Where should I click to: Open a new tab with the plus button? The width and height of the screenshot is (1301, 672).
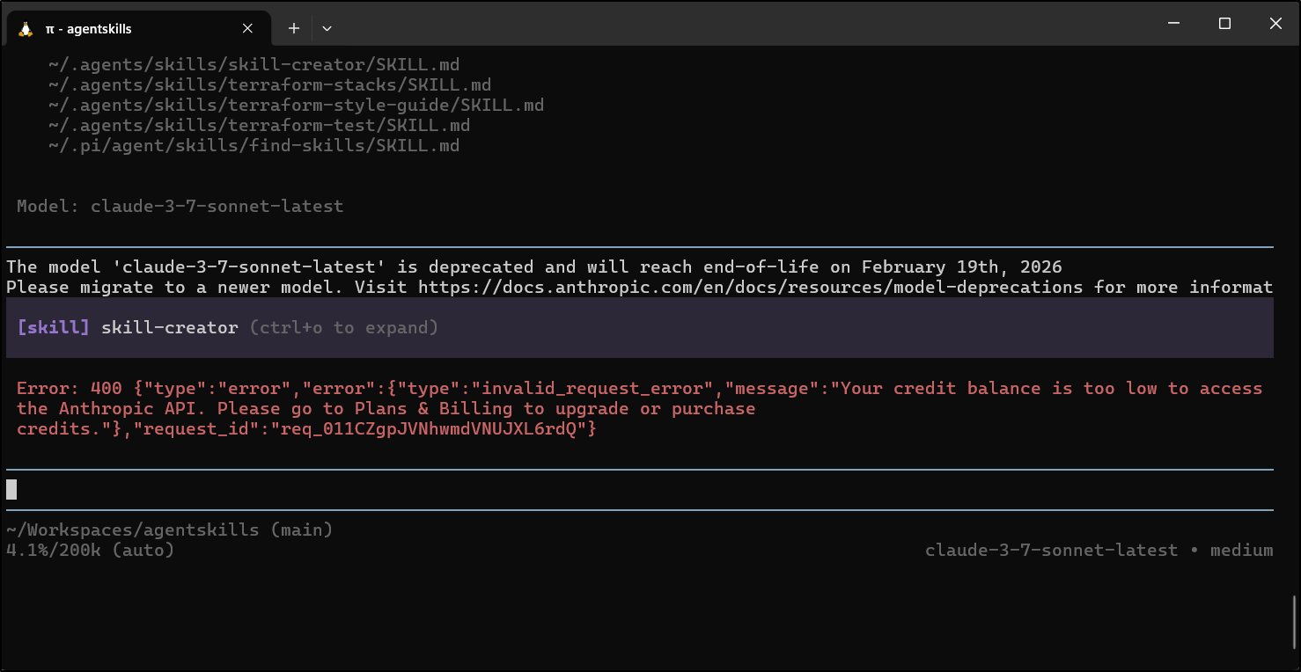click(x=294, y=29)
